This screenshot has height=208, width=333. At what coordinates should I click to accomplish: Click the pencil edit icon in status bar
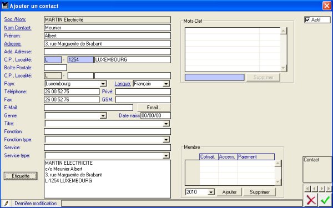click(6, 204)
